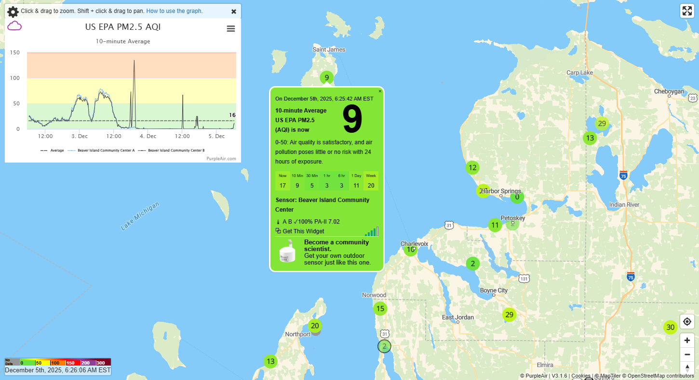This screenshot has height=380, width=699.
Task: Enter fullscreen map mode
Action: point(686,11)
